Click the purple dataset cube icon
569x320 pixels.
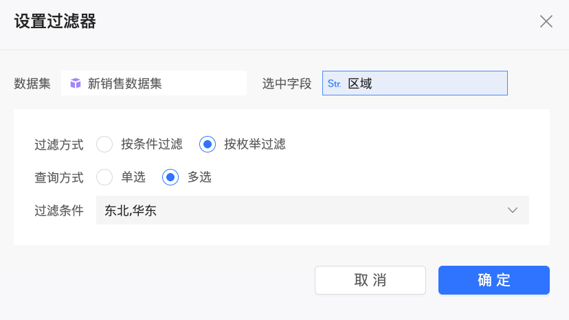[x=76, y=84]
